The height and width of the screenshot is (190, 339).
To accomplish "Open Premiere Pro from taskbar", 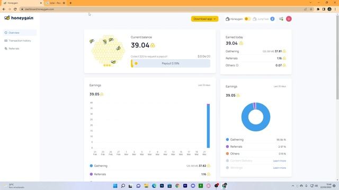I will pyautogui.click(x=185, y=186).
